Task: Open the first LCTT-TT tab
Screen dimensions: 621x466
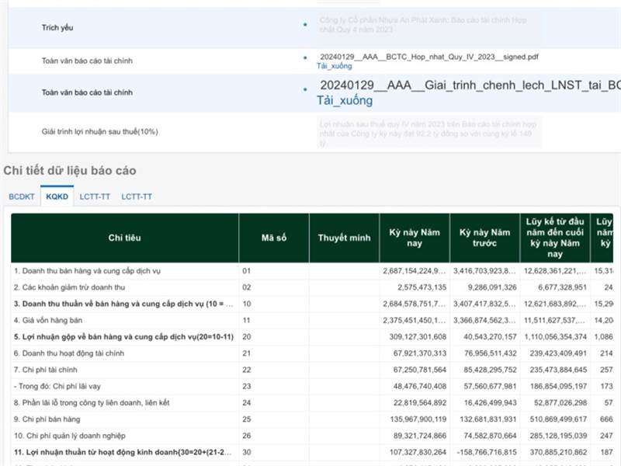Action: 95,196
